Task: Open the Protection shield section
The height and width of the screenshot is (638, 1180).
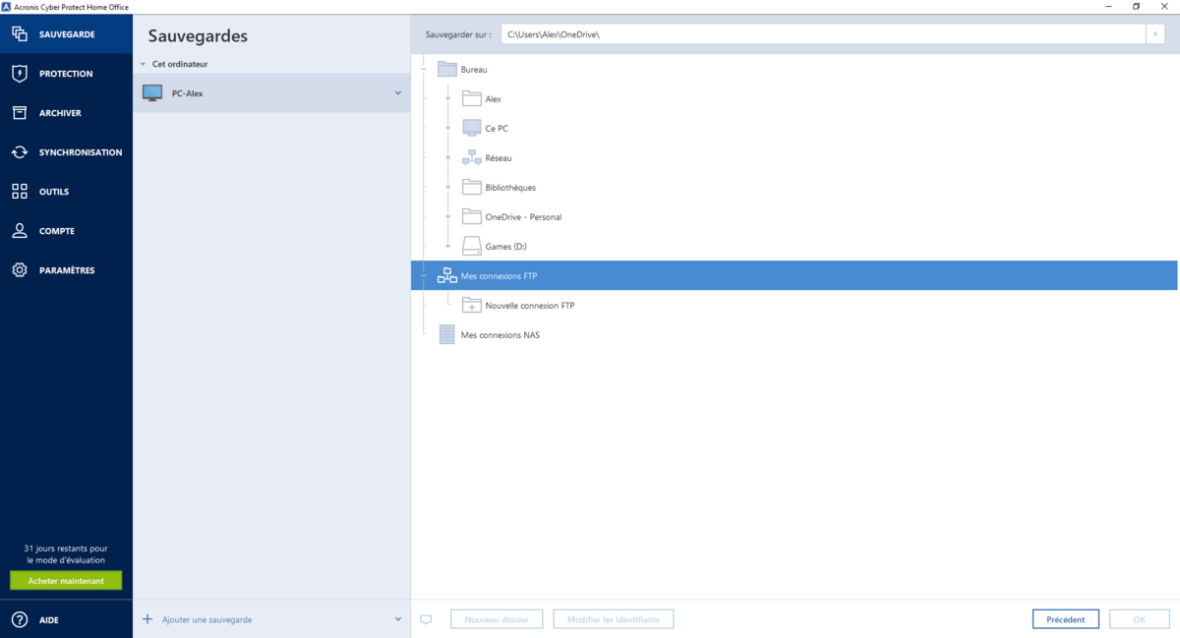Action: pos(66,74)
